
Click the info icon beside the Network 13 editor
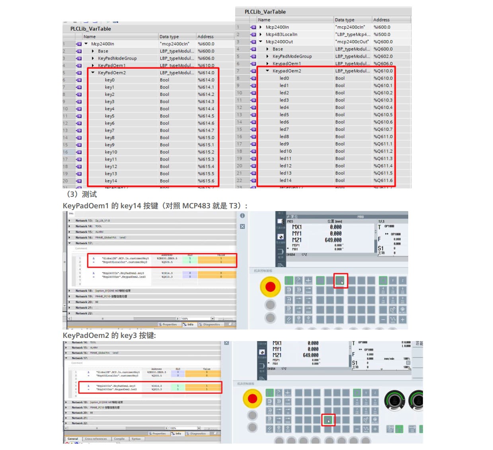242,215
